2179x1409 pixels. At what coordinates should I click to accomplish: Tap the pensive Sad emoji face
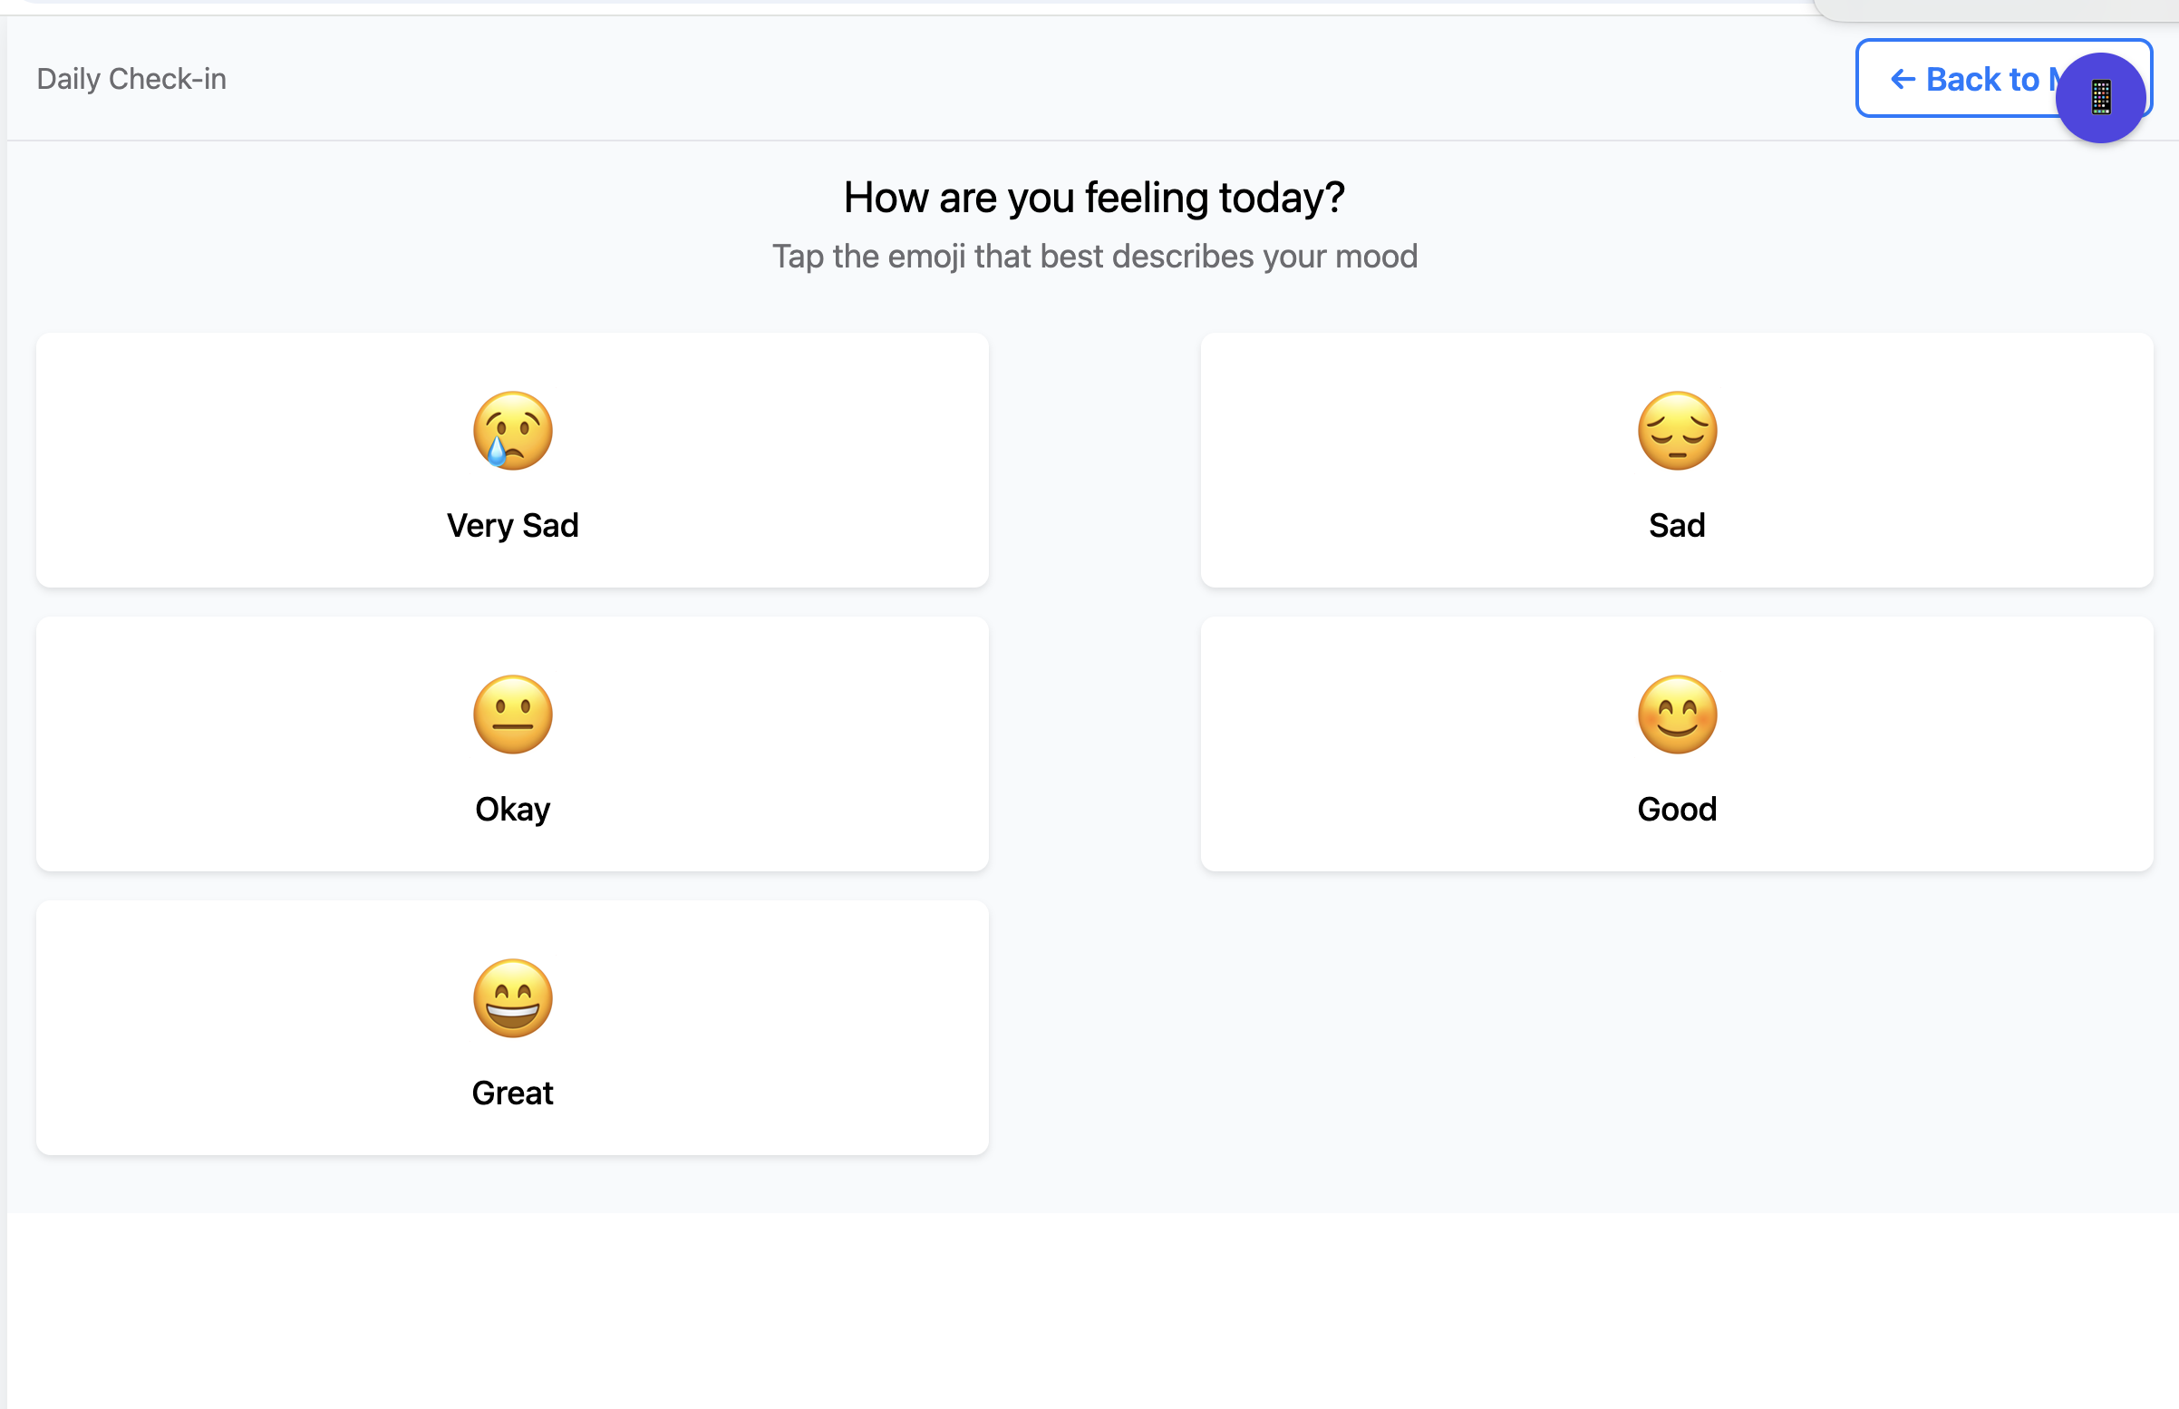coord(1677,431)
